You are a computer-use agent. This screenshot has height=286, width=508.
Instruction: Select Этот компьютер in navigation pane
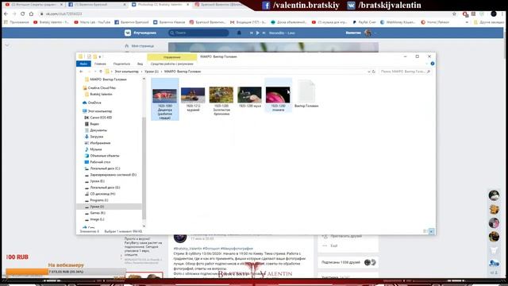[99, 111]
